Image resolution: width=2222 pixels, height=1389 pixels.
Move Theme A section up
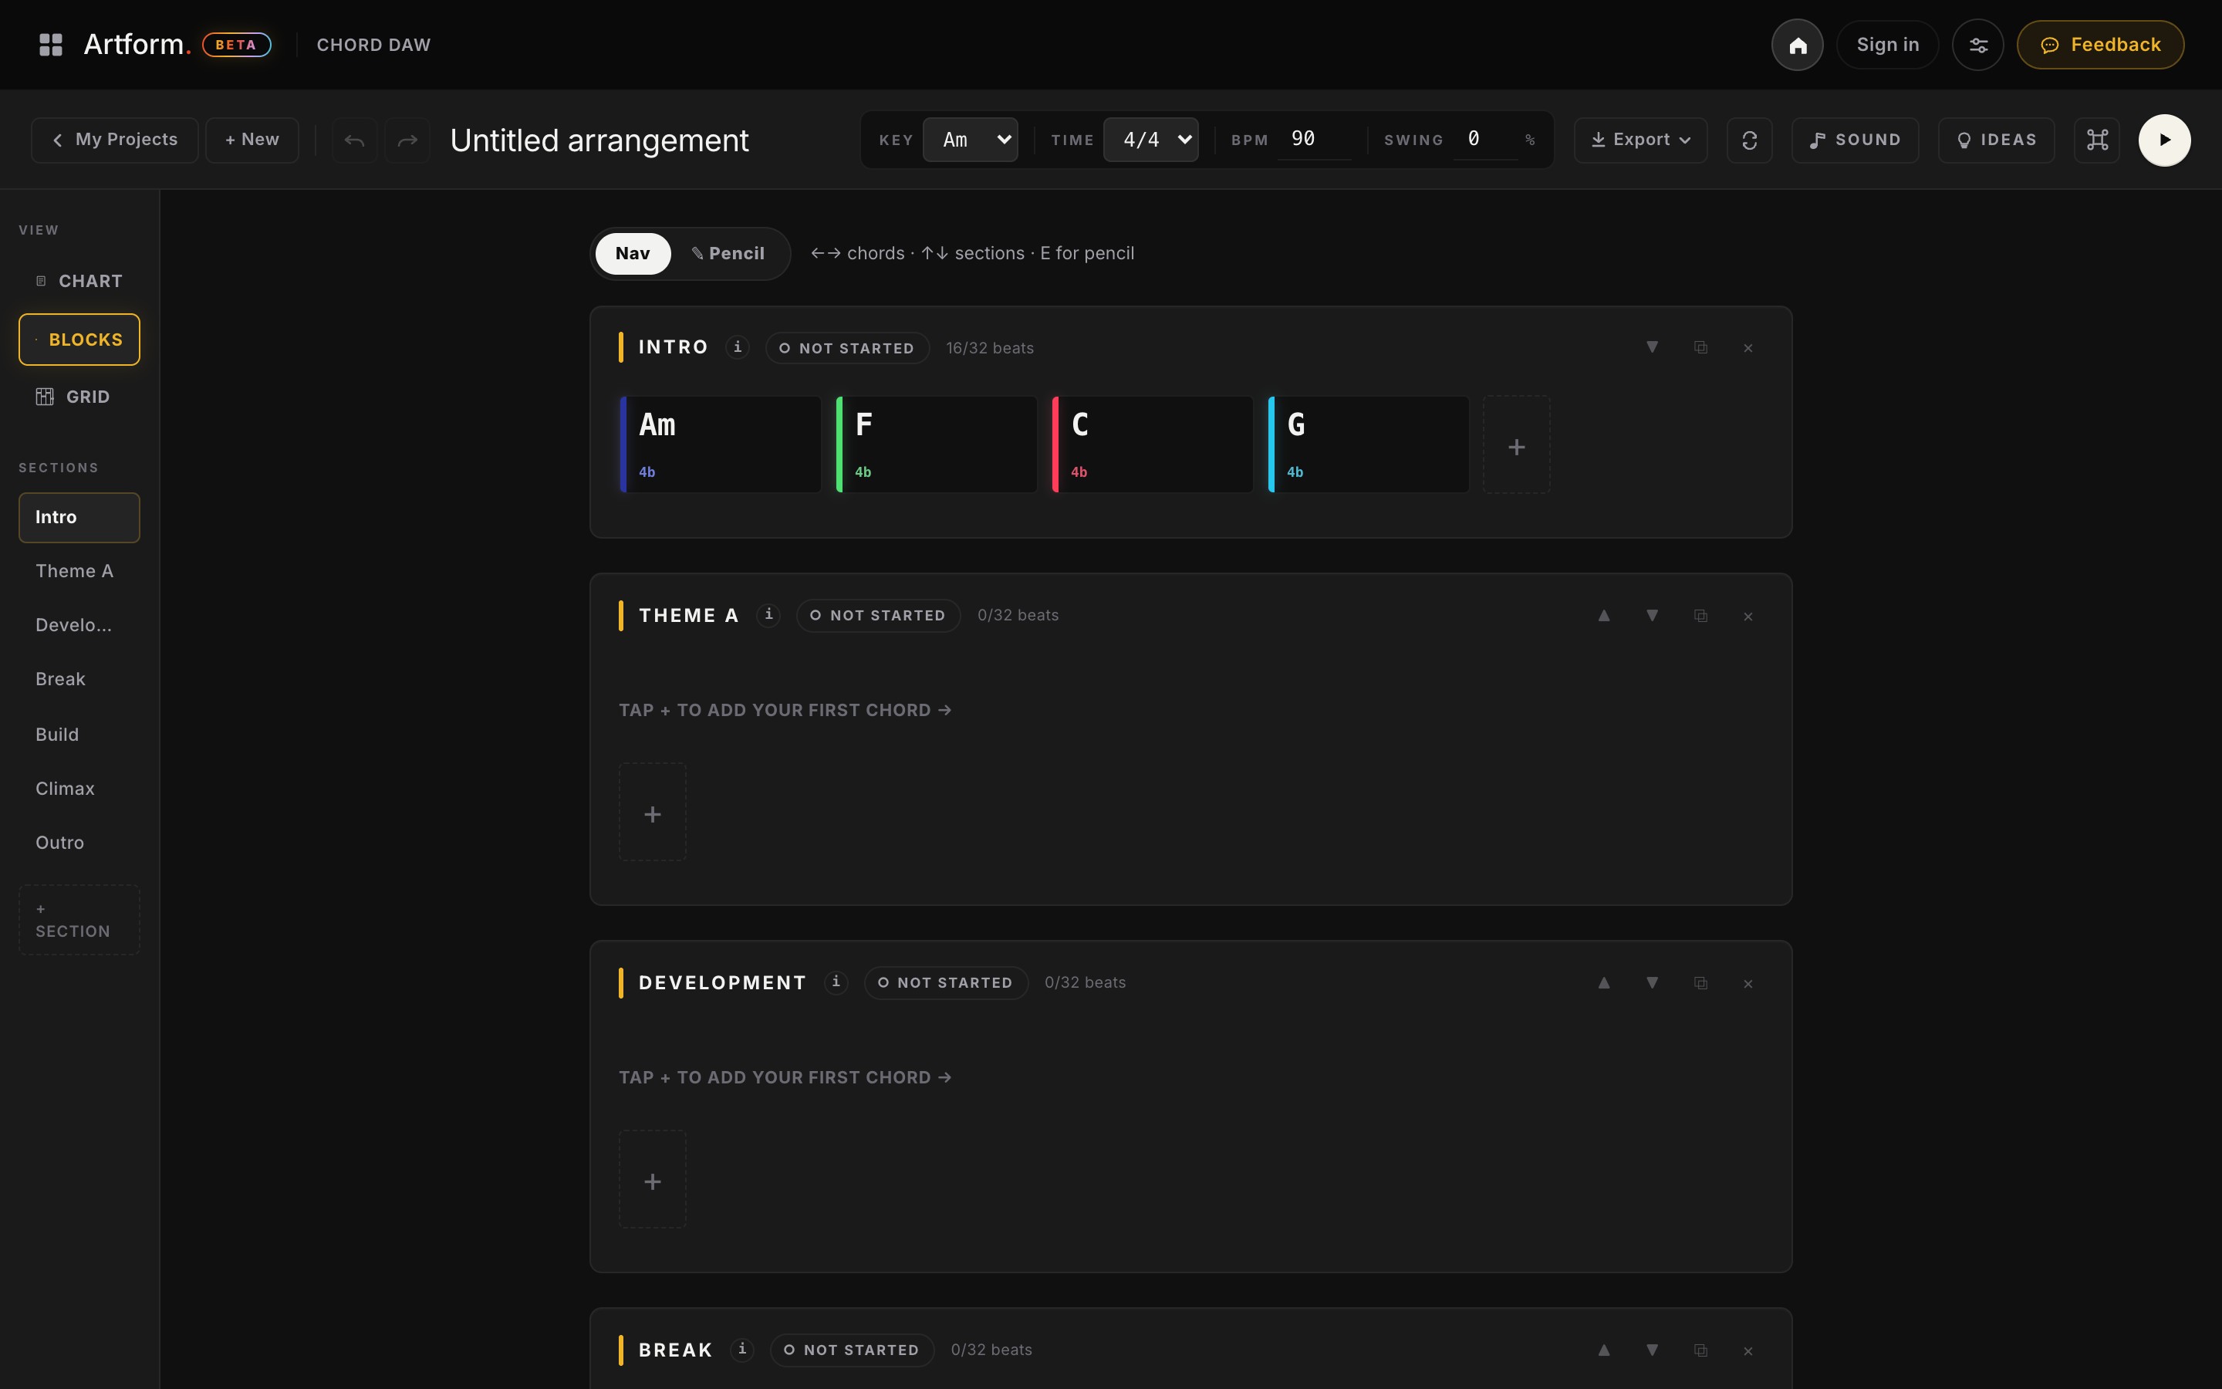[x=1604, y=616]
